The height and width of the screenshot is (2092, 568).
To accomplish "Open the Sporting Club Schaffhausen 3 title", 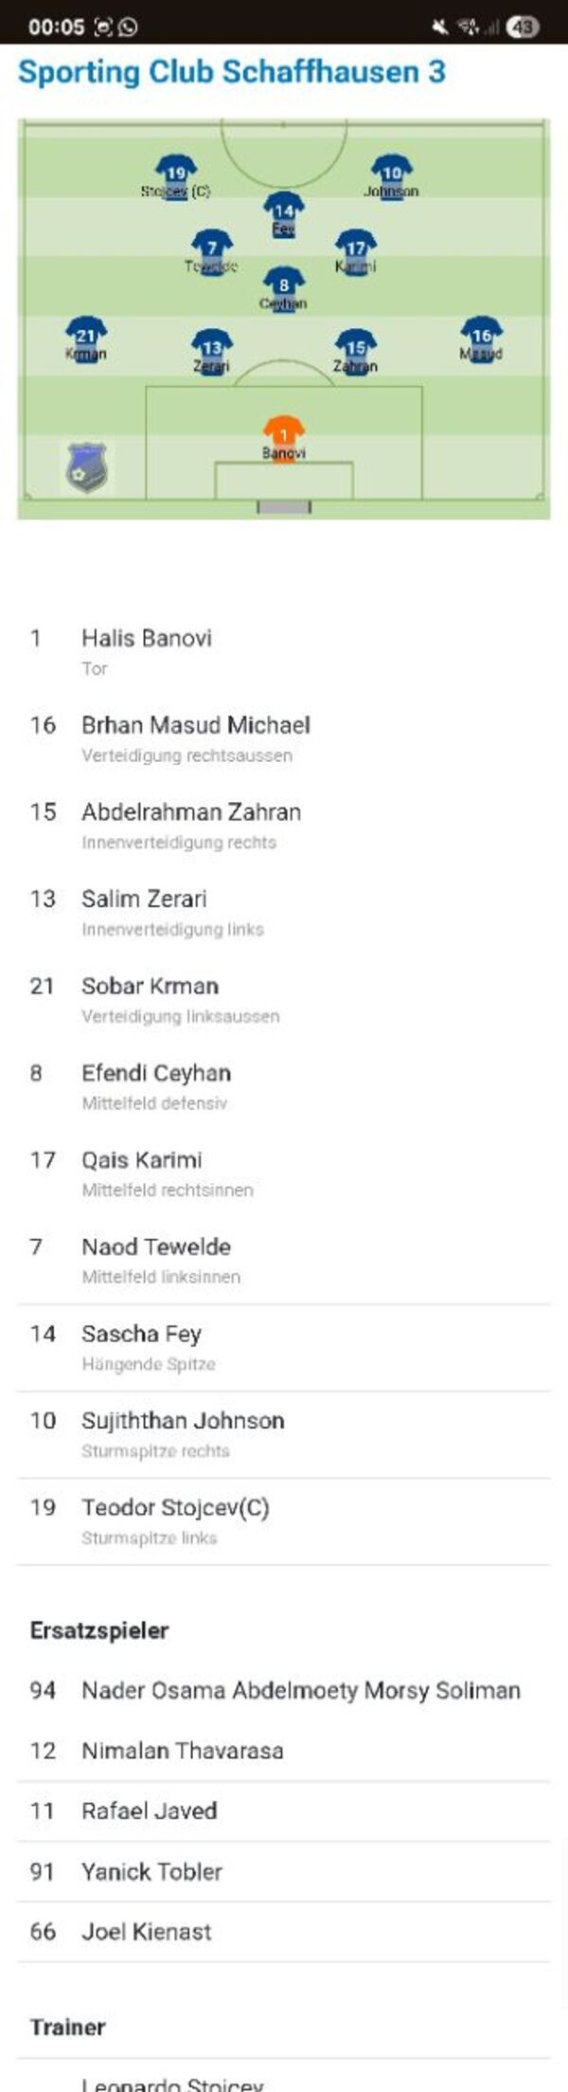I will [232, 72].
